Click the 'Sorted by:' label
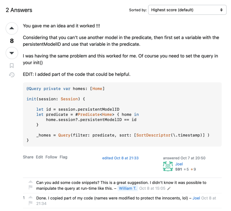 (x=138, y=10)
